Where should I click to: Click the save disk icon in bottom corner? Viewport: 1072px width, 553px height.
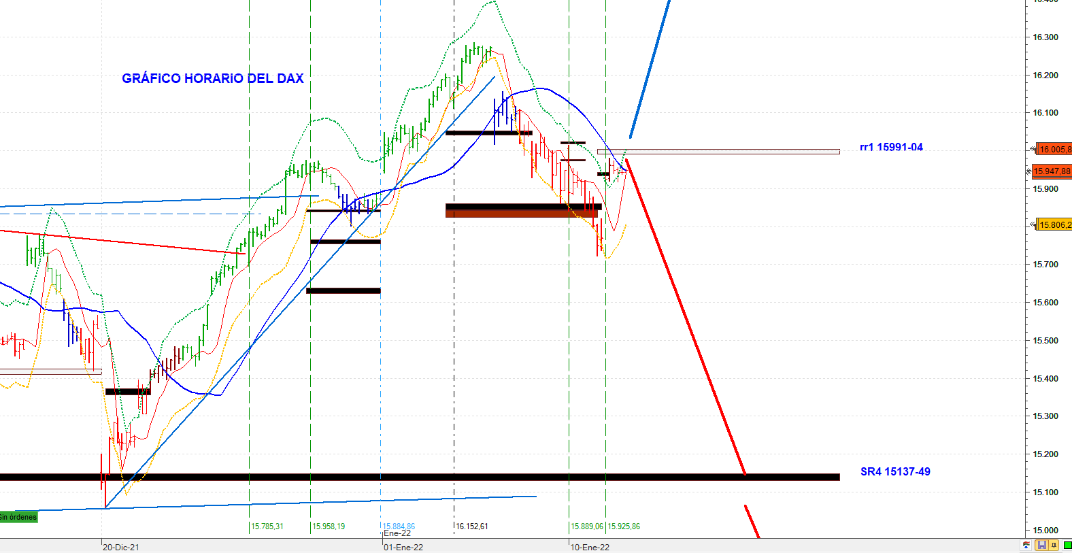click(1041, 546)
